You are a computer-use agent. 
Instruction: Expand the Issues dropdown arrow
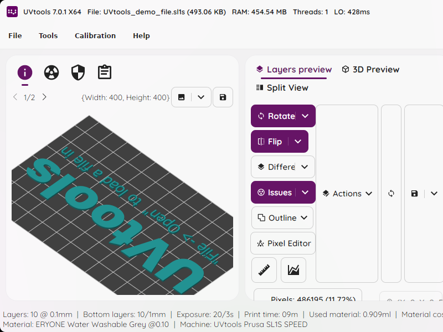tap(305, 192)
